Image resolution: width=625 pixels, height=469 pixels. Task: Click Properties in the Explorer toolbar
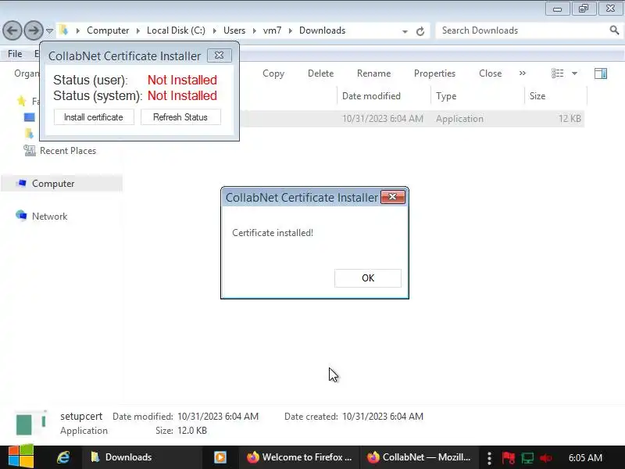click(x=434, y=73)
